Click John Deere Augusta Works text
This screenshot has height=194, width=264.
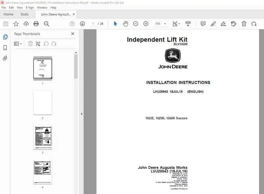(x=163, y=168)
